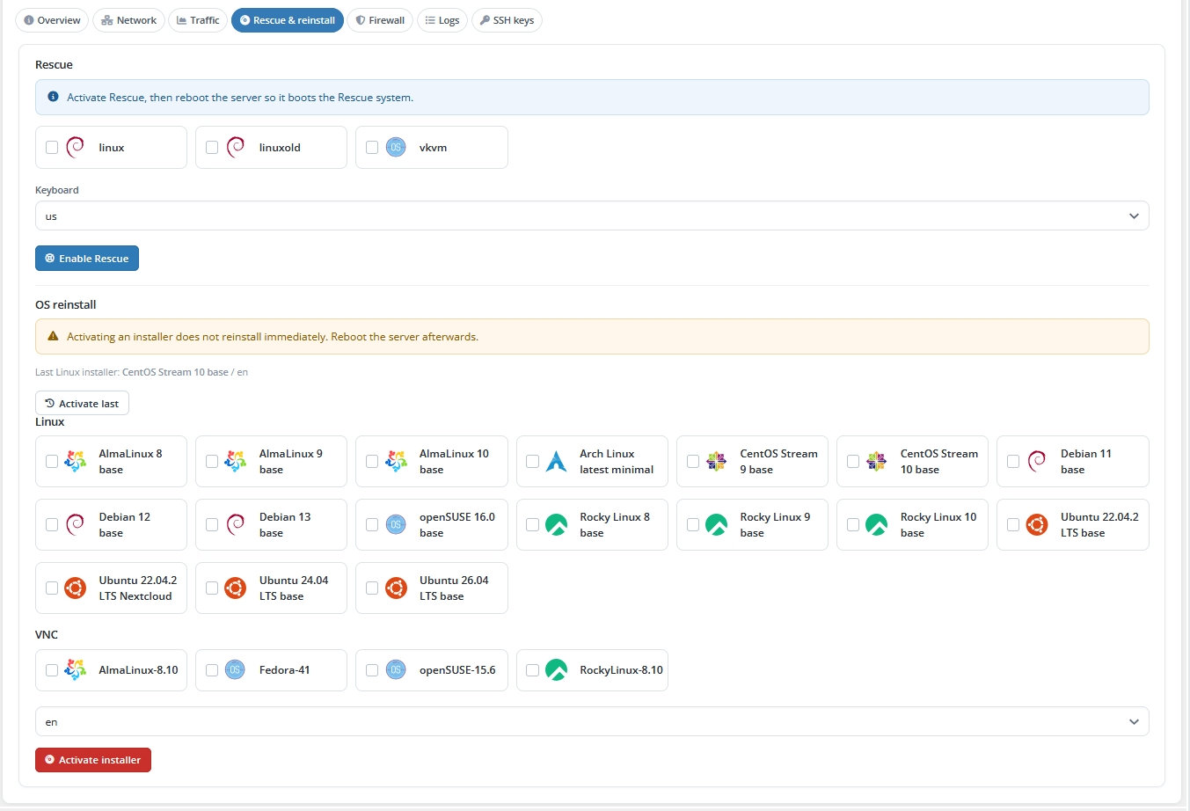This screenshot has height=811, width=1190.
Task: Select the Rescue & reinstall tab
Action: [x=288, y=20]
